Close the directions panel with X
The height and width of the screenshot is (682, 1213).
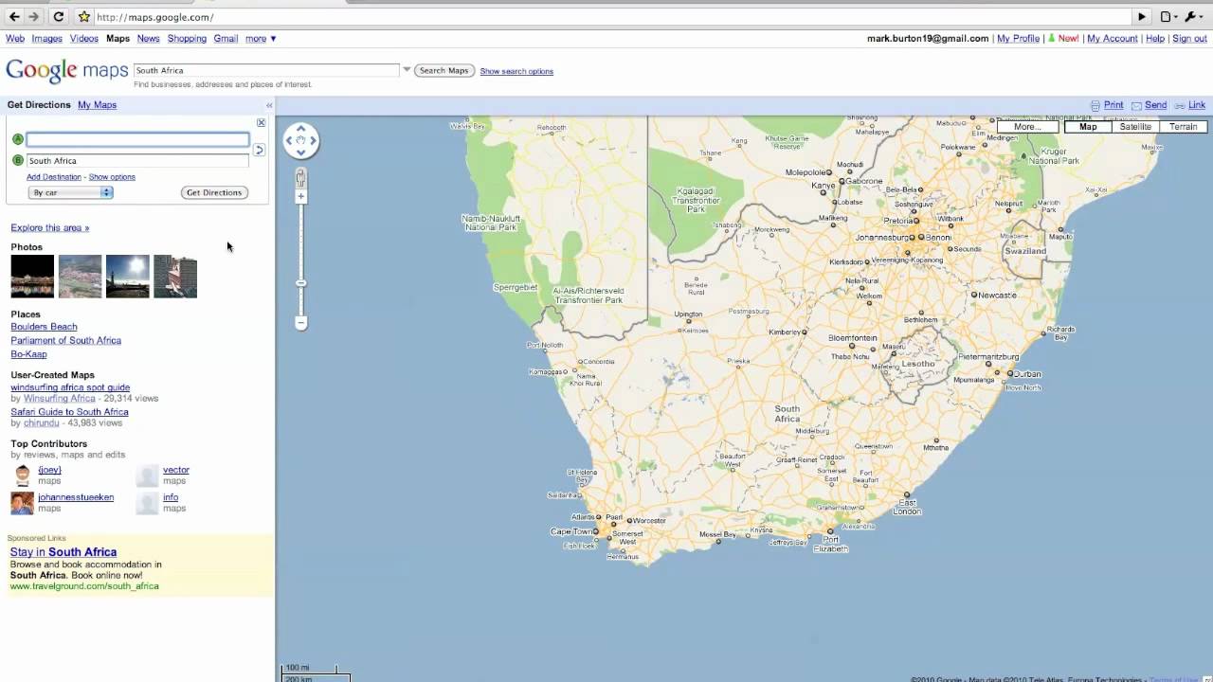tap(262, 122)
